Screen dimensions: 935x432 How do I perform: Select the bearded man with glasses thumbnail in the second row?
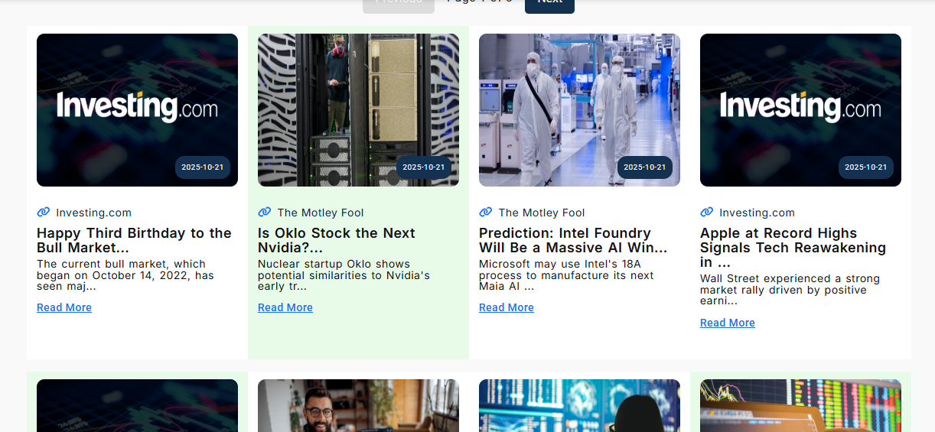(358, 406)
